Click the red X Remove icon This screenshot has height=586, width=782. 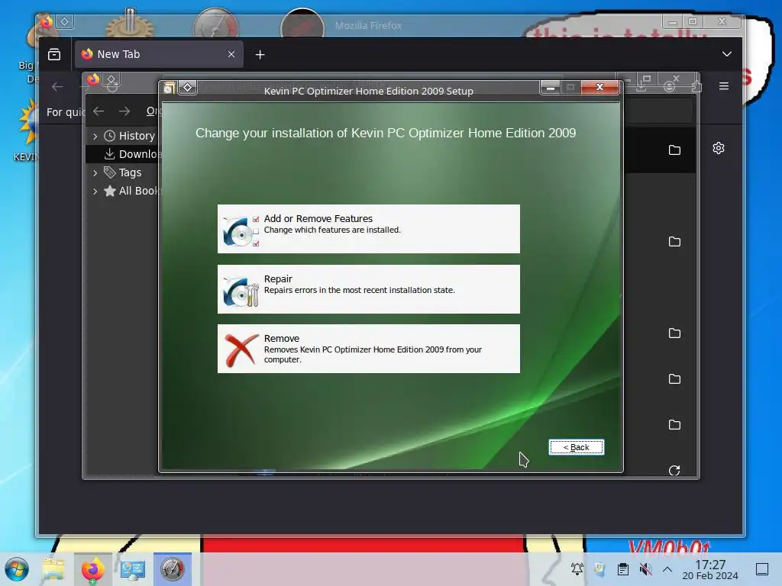[x=241, y=349]
